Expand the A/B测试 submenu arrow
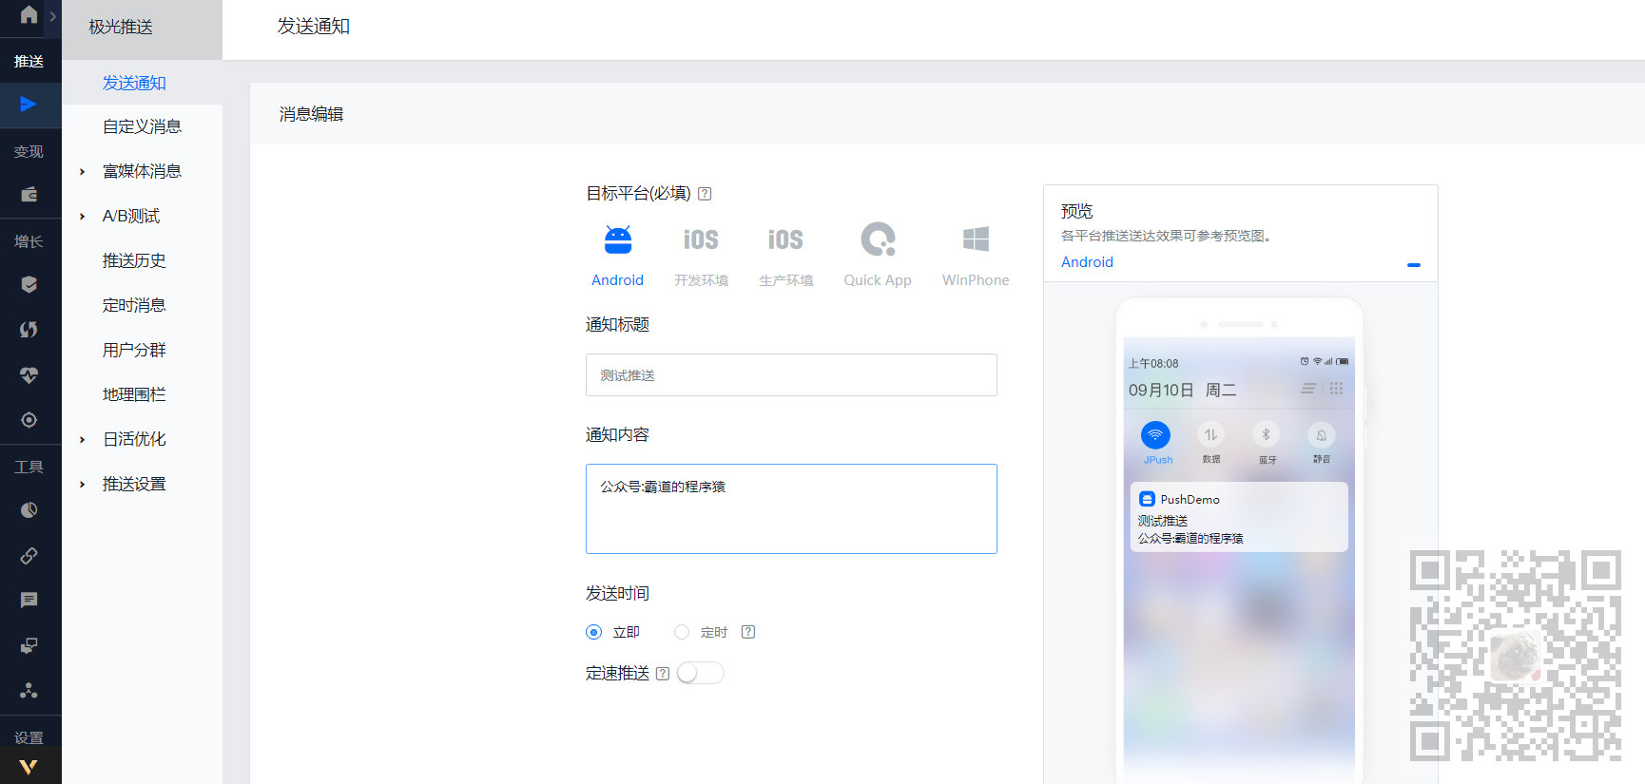The image size is (1645, 784). pyautogui.click(x=83, y=217)
